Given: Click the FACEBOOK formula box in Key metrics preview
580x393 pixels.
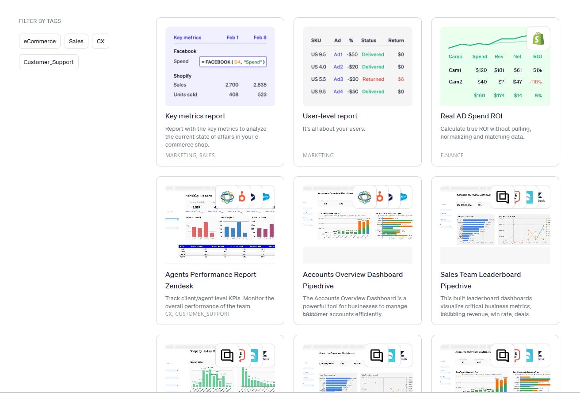Looking at the screenshot, I should 233,62.
